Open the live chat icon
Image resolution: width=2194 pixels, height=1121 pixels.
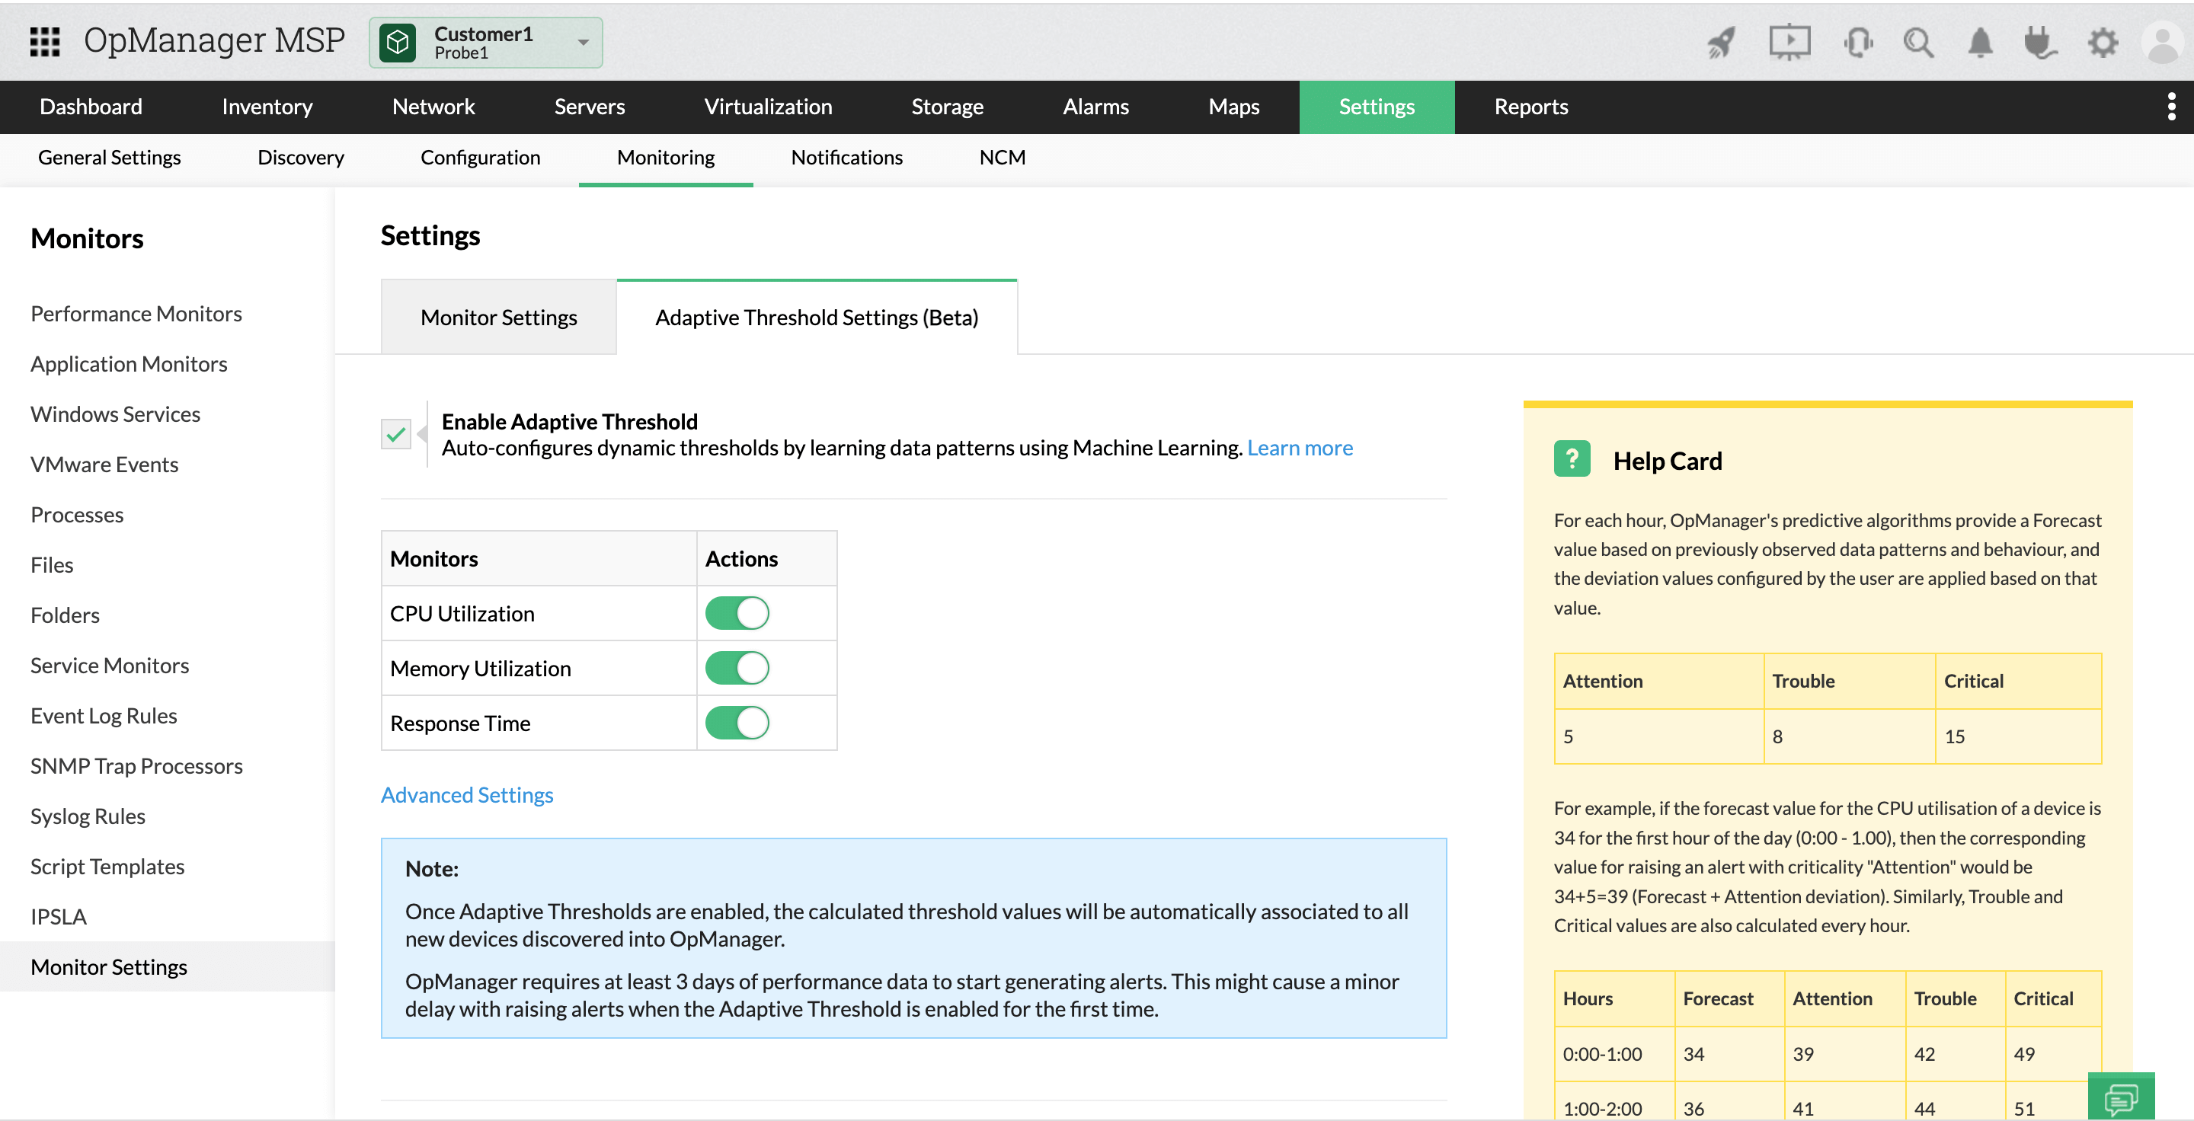pyautogui.click(x=2121, y=1097)
